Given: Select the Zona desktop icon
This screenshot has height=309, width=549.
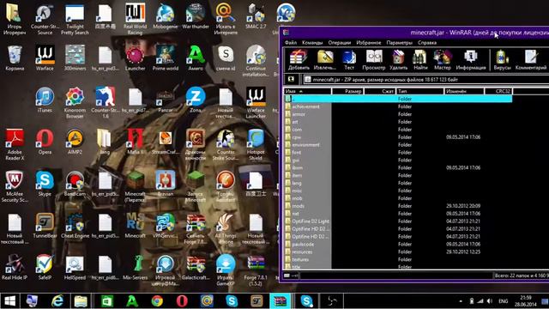Looking at the screenshot, I should pyautogui.click(x=196, y=100).
